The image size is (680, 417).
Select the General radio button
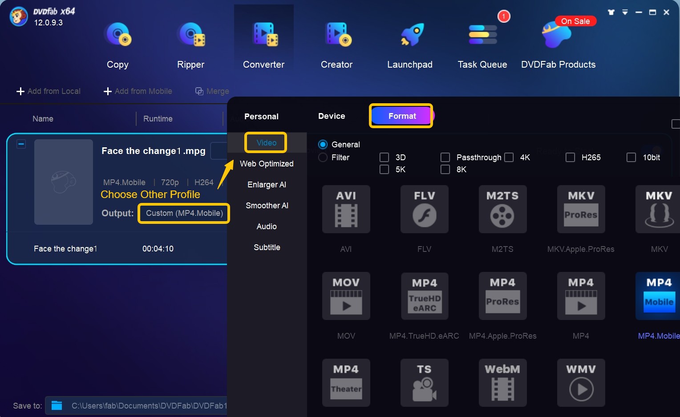[323, 145]
